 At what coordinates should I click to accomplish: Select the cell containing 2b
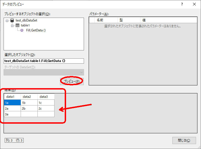[x=29, y=108]
